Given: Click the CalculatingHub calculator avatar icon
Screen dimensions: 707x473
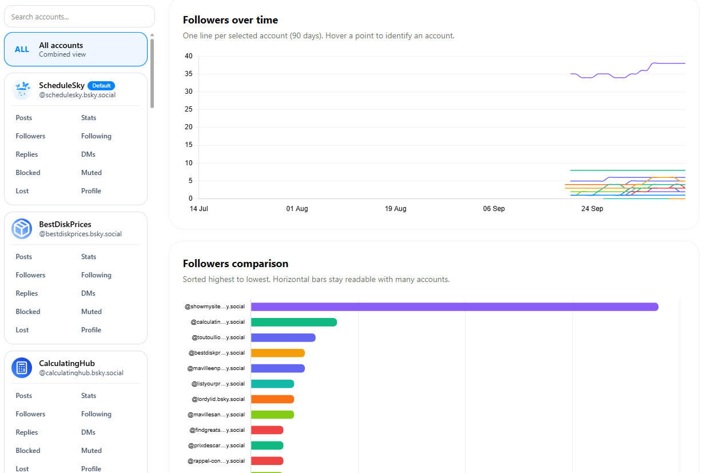Looking at the screenshot, I should [x=22, y=368].
